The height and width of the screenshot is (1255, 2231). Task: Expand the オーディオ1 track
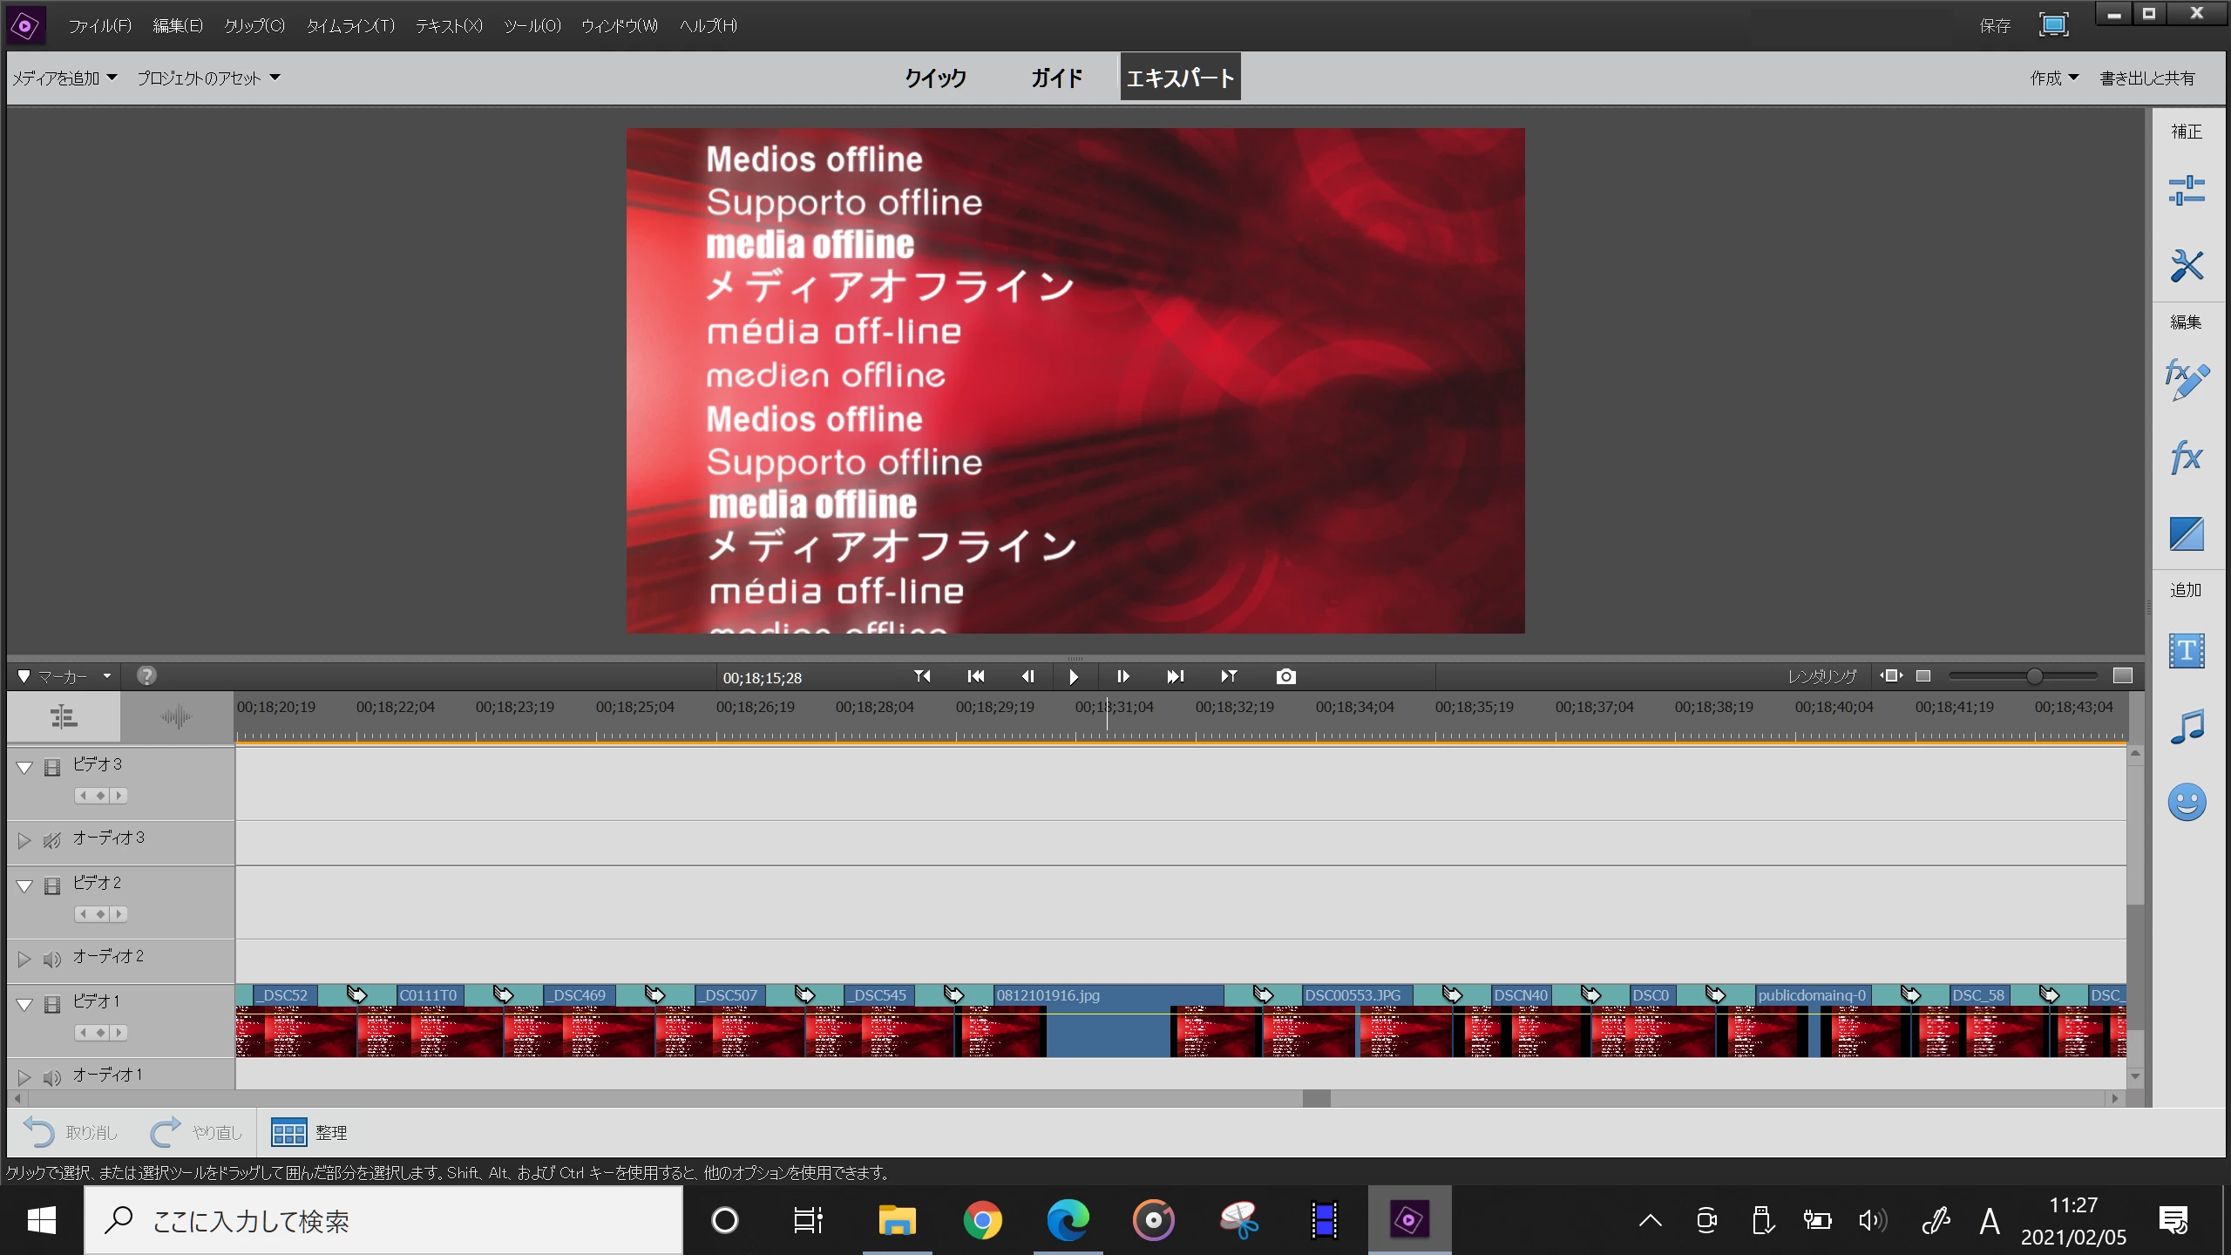pos(24,1077)
